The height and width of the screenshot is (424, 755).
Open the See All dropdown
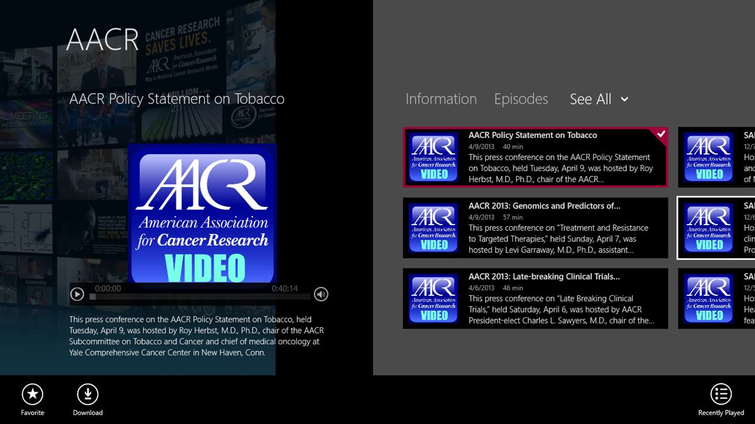pos(599,99)
